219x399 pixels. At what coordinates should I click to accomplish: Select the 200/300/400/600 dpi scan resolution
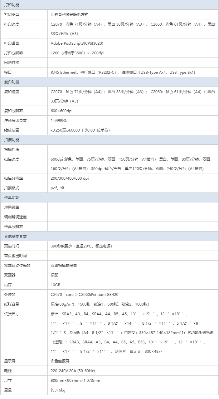(70, 178)
